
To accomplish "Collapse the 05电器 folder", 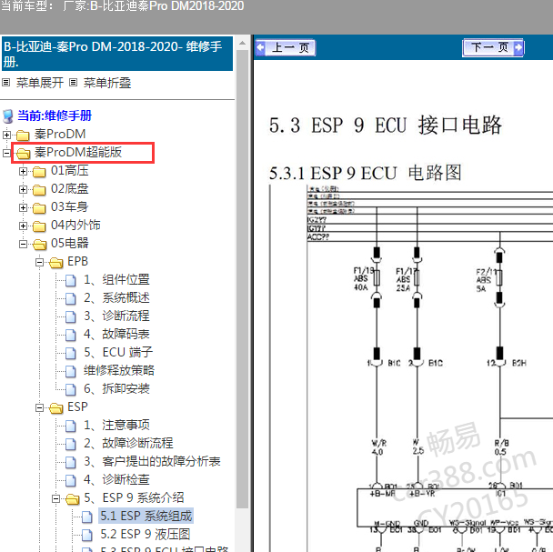I will pos(23,244).
